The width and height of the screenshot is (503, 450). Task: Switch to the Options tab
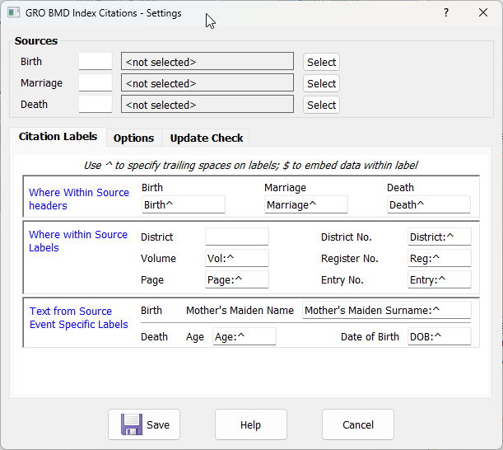coord(133,138)
